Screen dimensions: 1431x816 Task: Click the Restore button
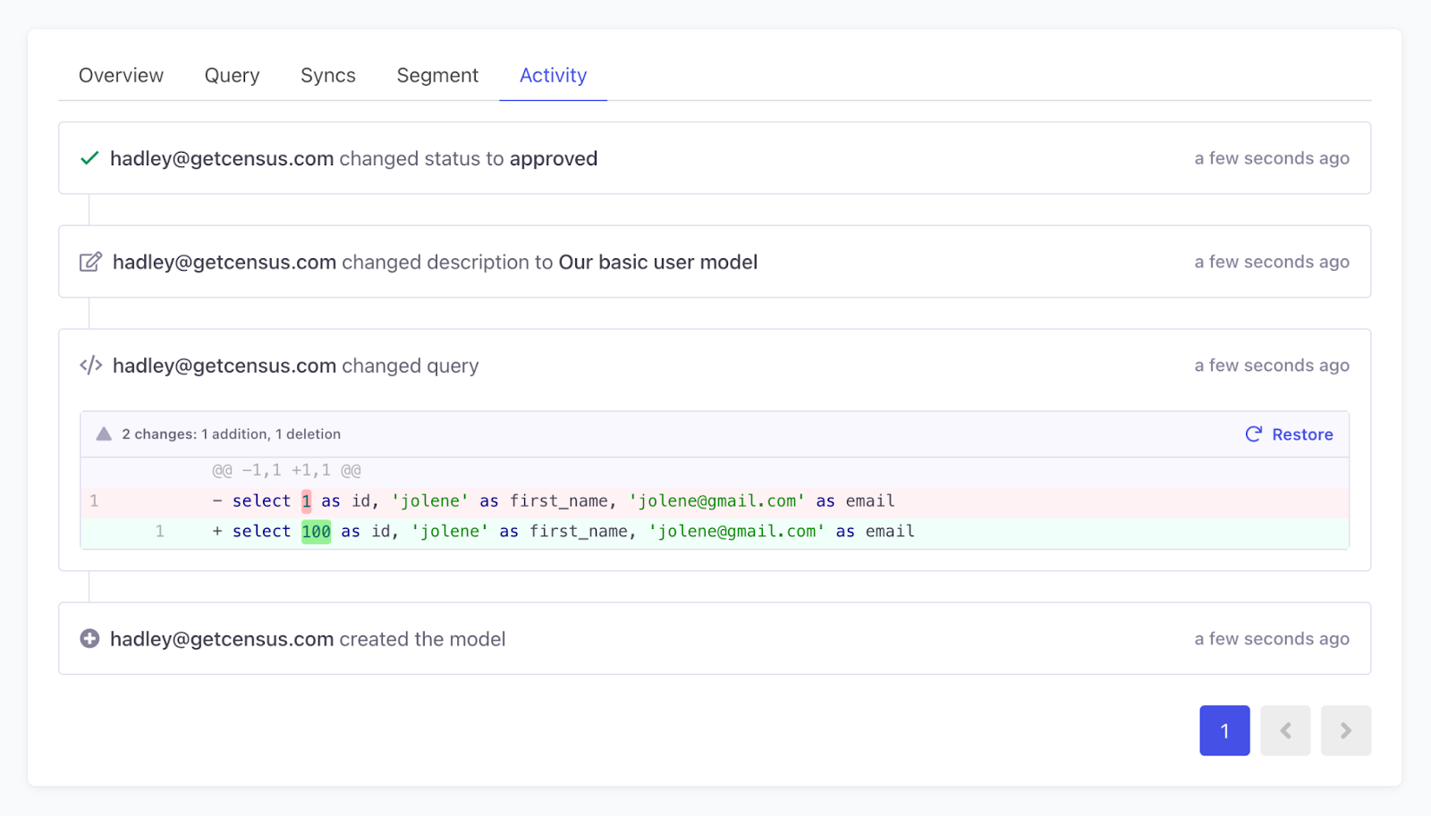tap(1302, 433)
